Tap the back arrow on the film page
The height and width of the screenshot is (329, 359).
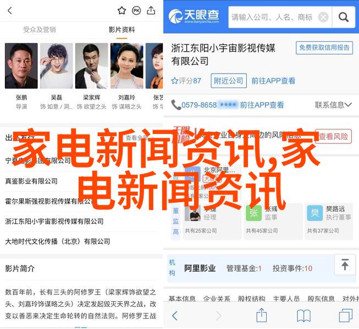coord(9,10)
